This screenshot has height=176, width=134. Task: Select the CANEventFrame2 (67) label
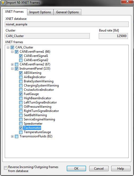click(35, 64)
